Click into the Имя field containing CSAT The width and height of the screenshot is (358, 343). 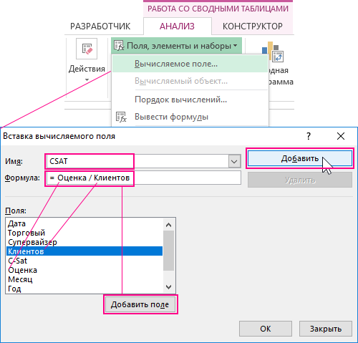pos(137,161)
